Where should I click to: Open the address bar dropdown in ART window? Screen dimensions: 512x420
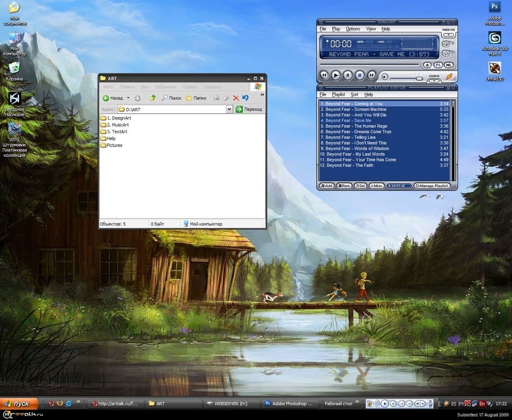(229, 109)
